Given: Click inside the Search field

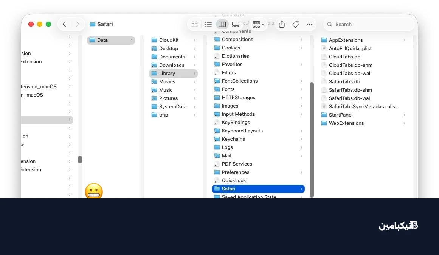Looking at the screenshot, I should pos(369,24).
